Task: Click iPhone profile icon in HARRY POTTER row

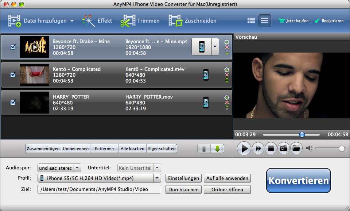Action: point(206,102)
